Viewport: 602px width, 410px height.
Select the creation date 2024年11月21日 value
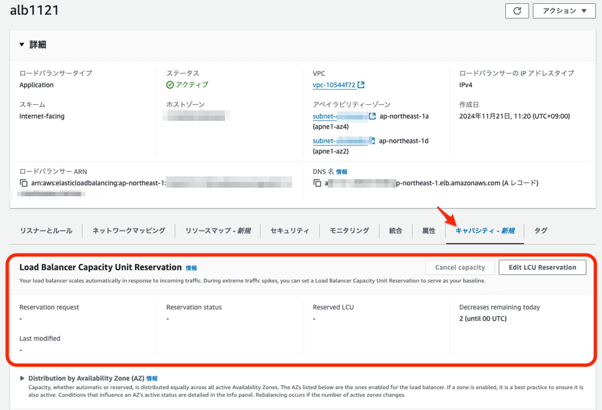click(514, 116)
